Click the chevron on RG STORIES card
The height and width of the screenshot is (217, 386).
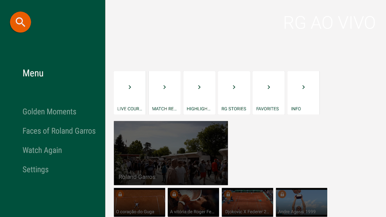pyautogui.click(x=234, y=87)
